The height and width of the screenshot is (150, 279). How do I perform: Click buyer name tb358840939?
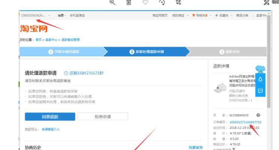(x=239, y=115)
